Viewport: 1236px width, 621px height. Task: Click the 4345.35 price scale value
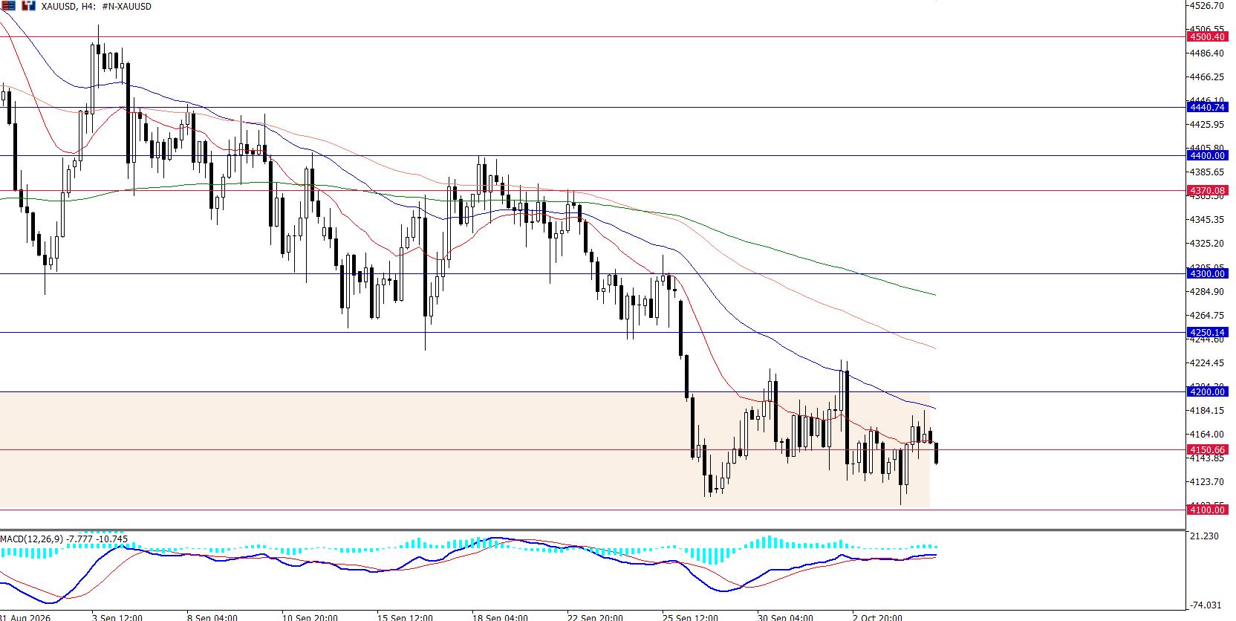(1207, 220)
